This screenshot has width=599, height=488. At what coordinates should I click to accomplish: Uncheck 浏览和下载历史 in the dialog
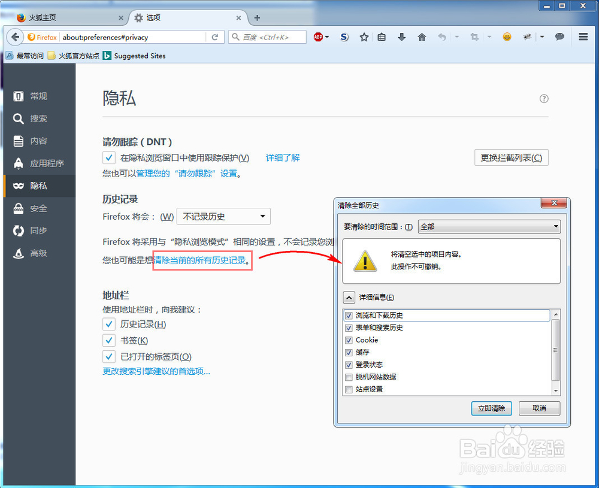[349, 316]
